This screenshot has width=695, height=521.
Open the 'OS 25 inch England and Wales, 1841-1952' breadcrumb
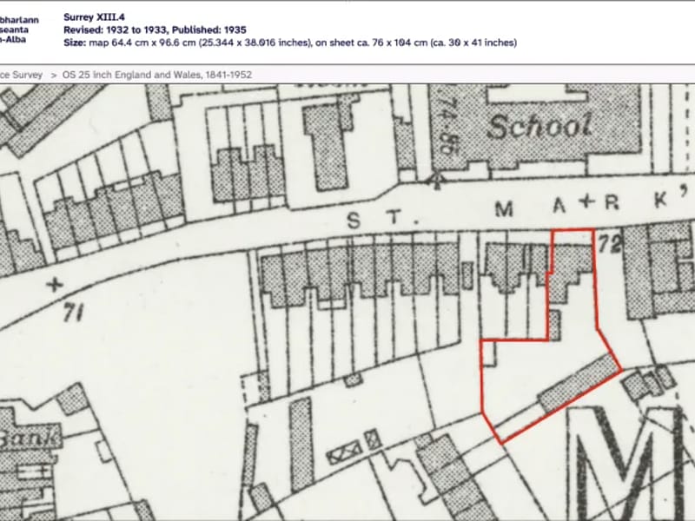tap(157, 75)
